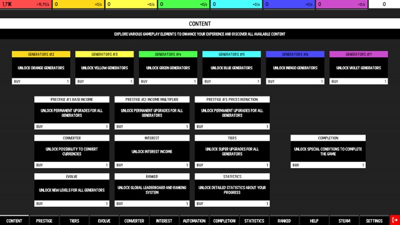Click the Generators #4 green header
400x225 pixels.
[168, 54]
